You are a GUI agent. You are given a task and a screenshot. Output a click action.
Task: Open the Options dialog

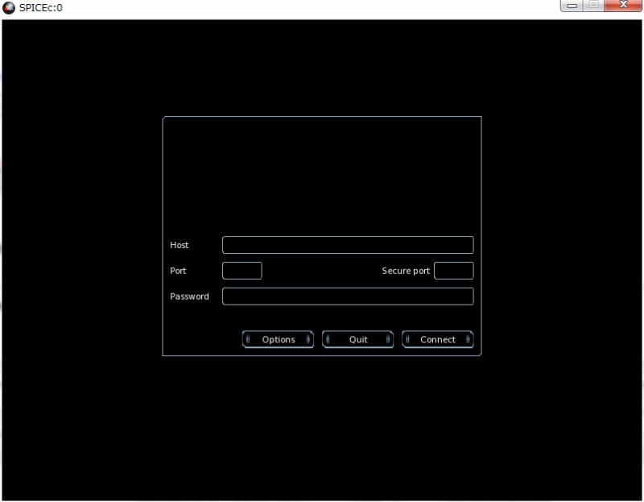point(279,339)
